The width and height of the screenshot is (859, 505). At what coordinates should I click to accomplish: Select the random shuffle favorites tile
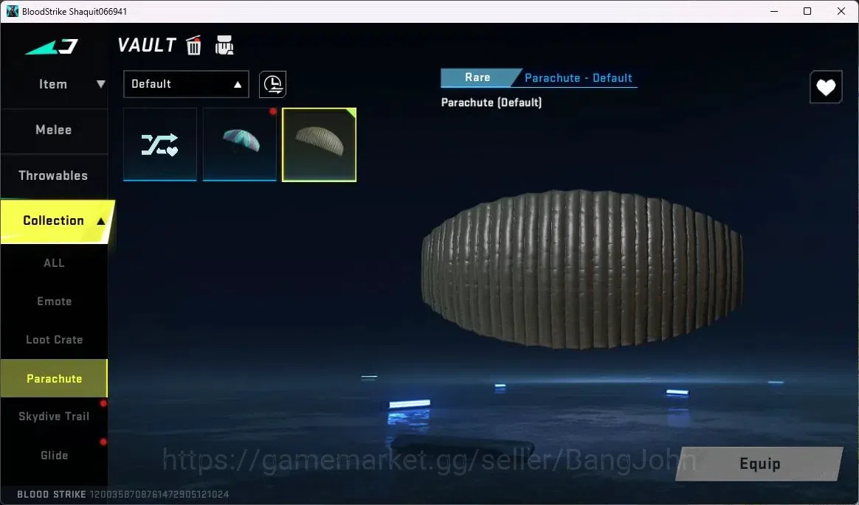click(160, 144)
